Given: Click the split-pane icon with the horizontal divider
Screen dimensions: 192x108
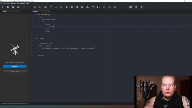Looking at the screenshot, I should 29,7.
